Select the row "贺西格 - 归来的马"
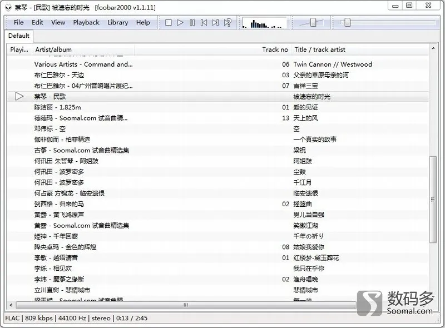This screenshot has height=328, width=445. 218,204
